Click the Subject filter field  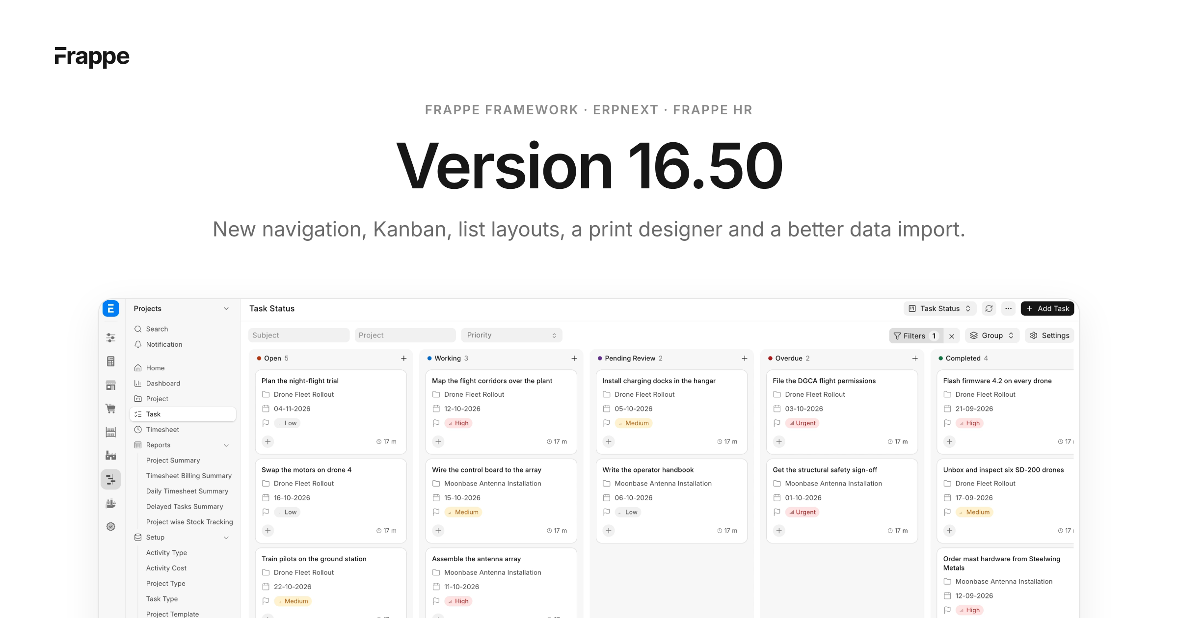[x=299, y=335]
